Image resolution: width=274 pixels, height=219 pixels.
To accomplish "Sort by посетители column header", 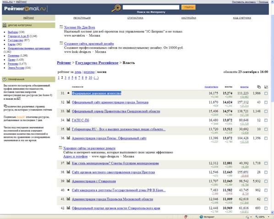I will [211, 87].
